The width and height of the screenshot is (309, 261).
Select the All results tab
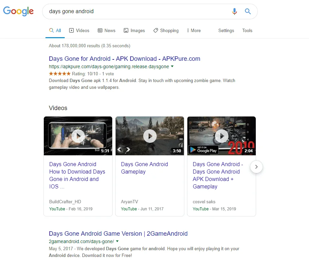[x=55, y=31]
